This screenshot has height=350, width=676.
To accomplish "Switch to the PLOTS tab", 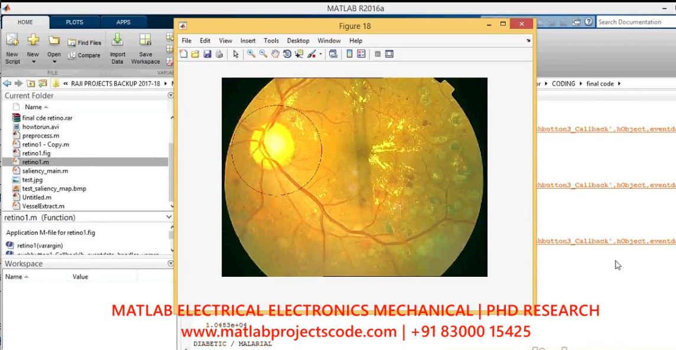I will tap(74, 22).
